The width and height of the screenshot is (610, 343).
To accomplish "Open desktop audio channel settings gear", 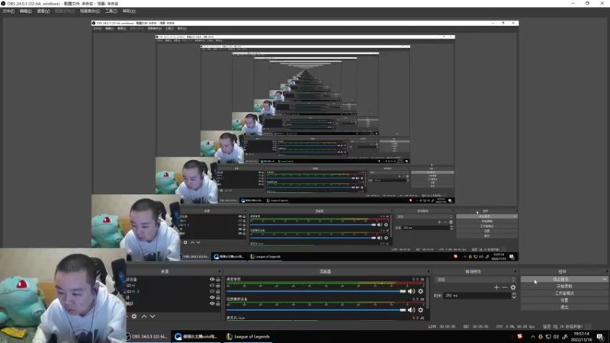I will [421, 291].
